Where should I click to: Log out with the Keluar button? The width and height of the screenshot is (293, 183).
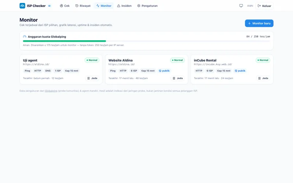[264, 6]
